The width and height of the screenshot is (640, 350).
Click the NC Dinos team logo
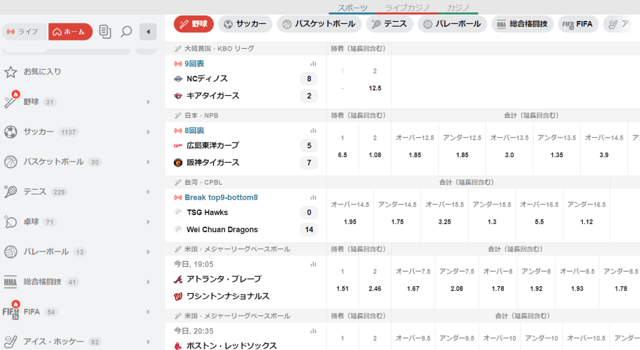click(178, 78)
